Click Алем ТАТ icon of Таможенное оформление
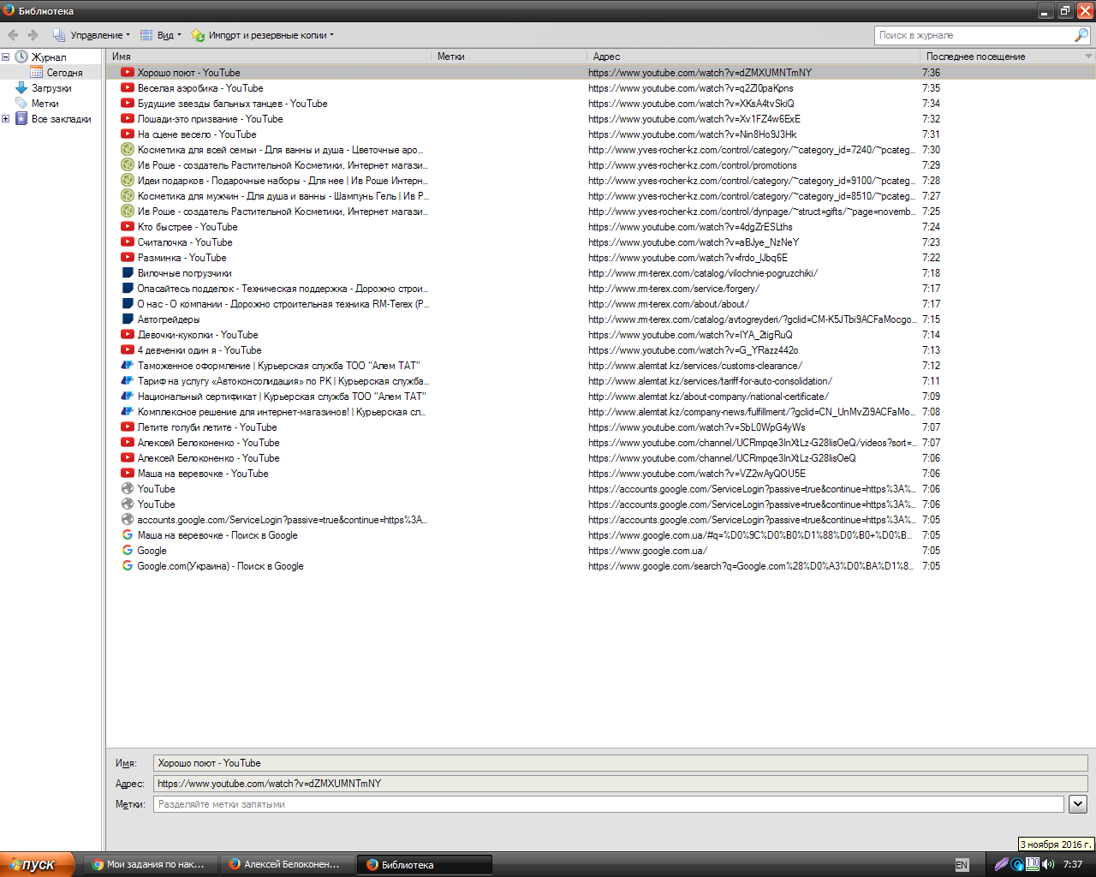The width and height of the screenshot is (1096, 877). click(128, 366)
